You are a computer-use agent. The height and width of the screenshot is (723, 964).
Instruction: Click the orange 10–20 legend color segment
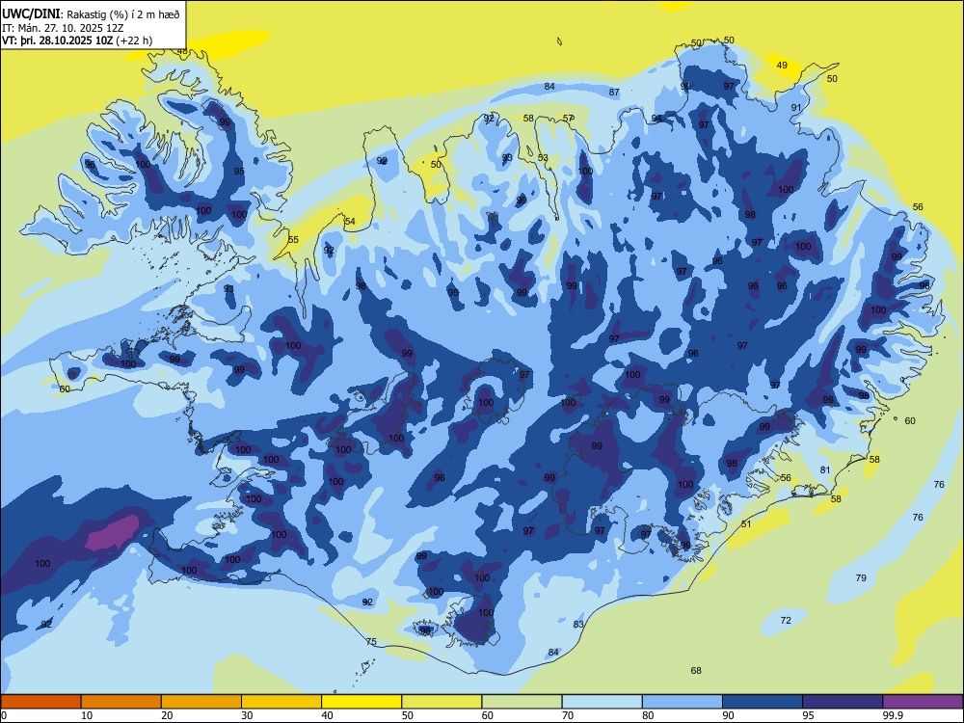coord(121,702)
